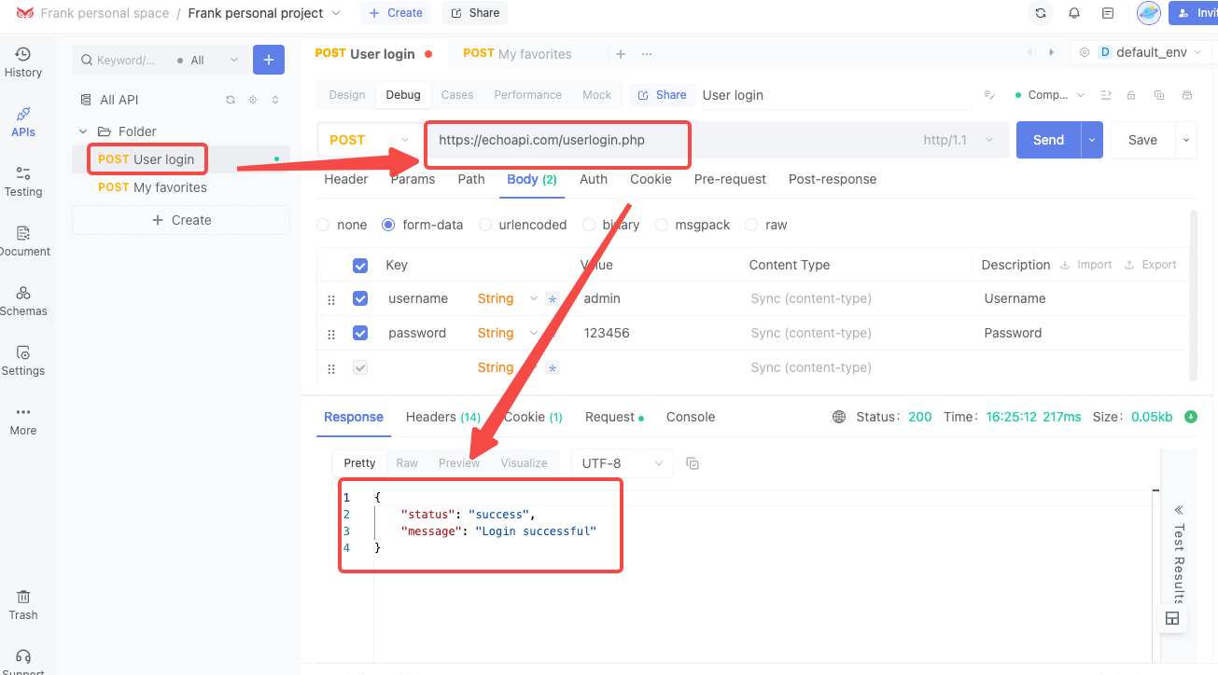Open the Header request tab
Screen dimensions: 1218x675
coord(346,179)
